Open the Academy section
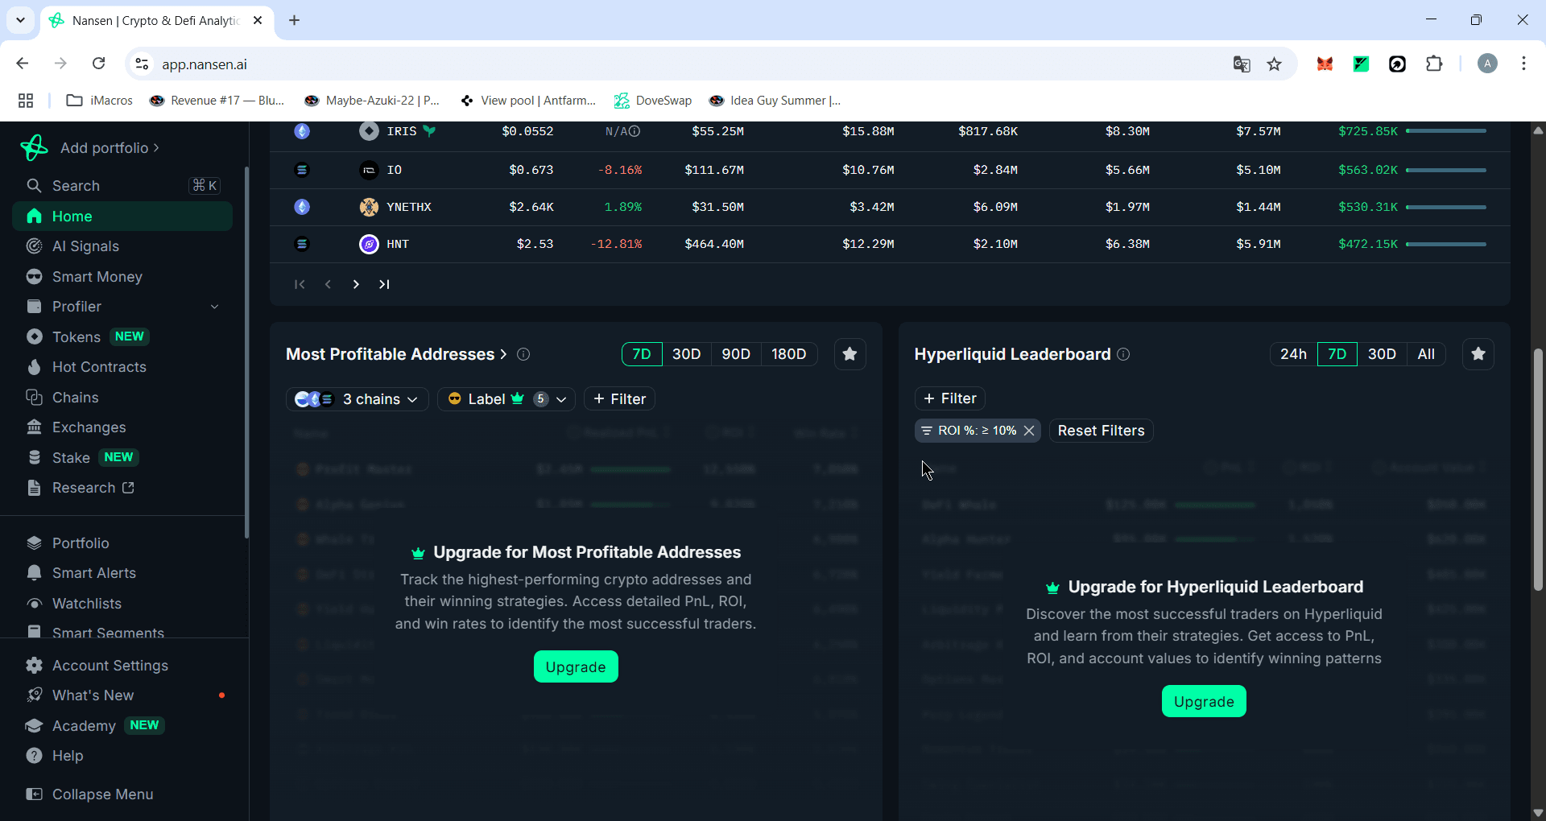 point(122,725)
